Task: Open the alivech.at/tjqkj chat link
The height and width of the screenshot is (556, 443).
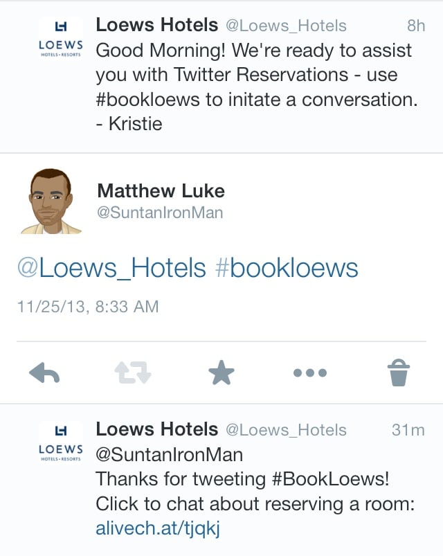Action: tap(158, 529)
